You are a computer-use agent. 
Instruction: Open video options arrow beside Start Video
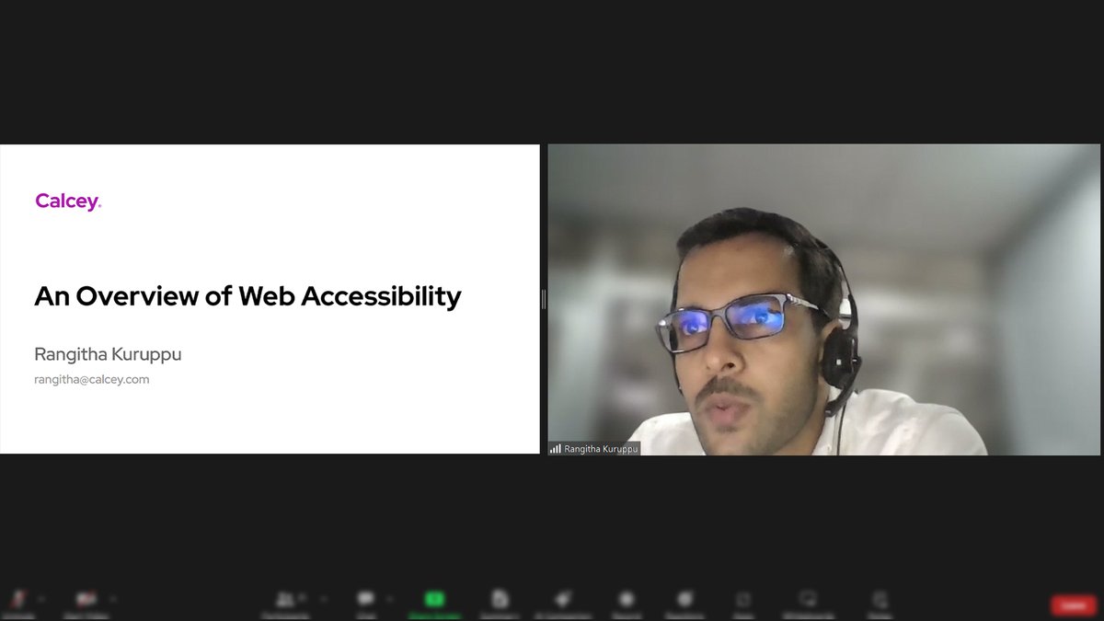(x=111, y=598)
